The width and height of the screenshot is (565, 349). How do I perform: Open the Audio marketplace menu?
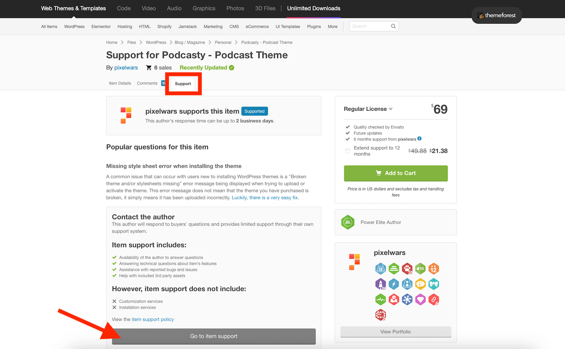click(174, 8)
